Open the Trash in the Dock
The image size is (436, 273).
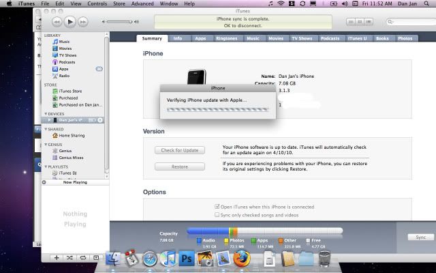pos(324,259)
